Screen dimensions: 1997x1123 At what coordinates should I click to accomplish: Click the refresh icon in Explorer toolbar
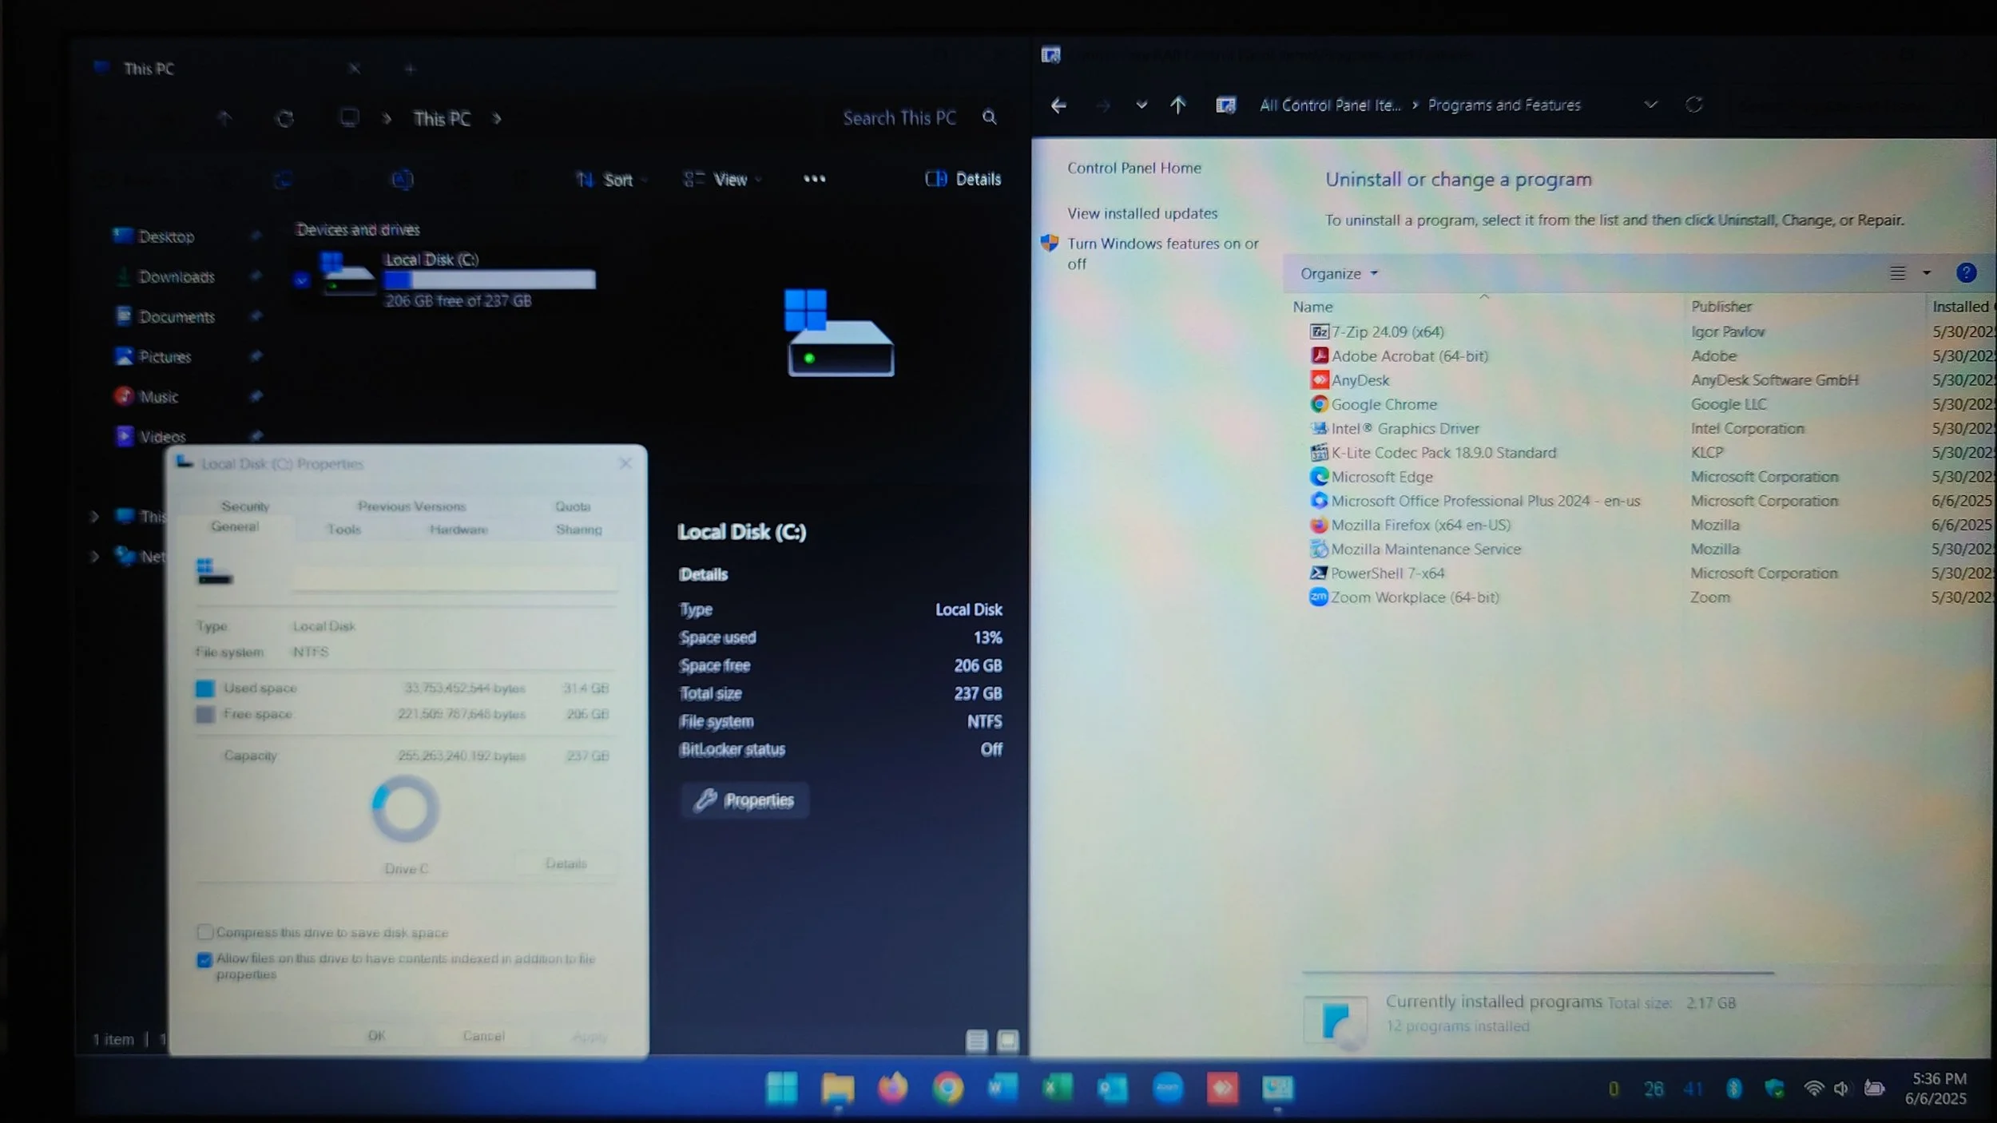(284, 119)
